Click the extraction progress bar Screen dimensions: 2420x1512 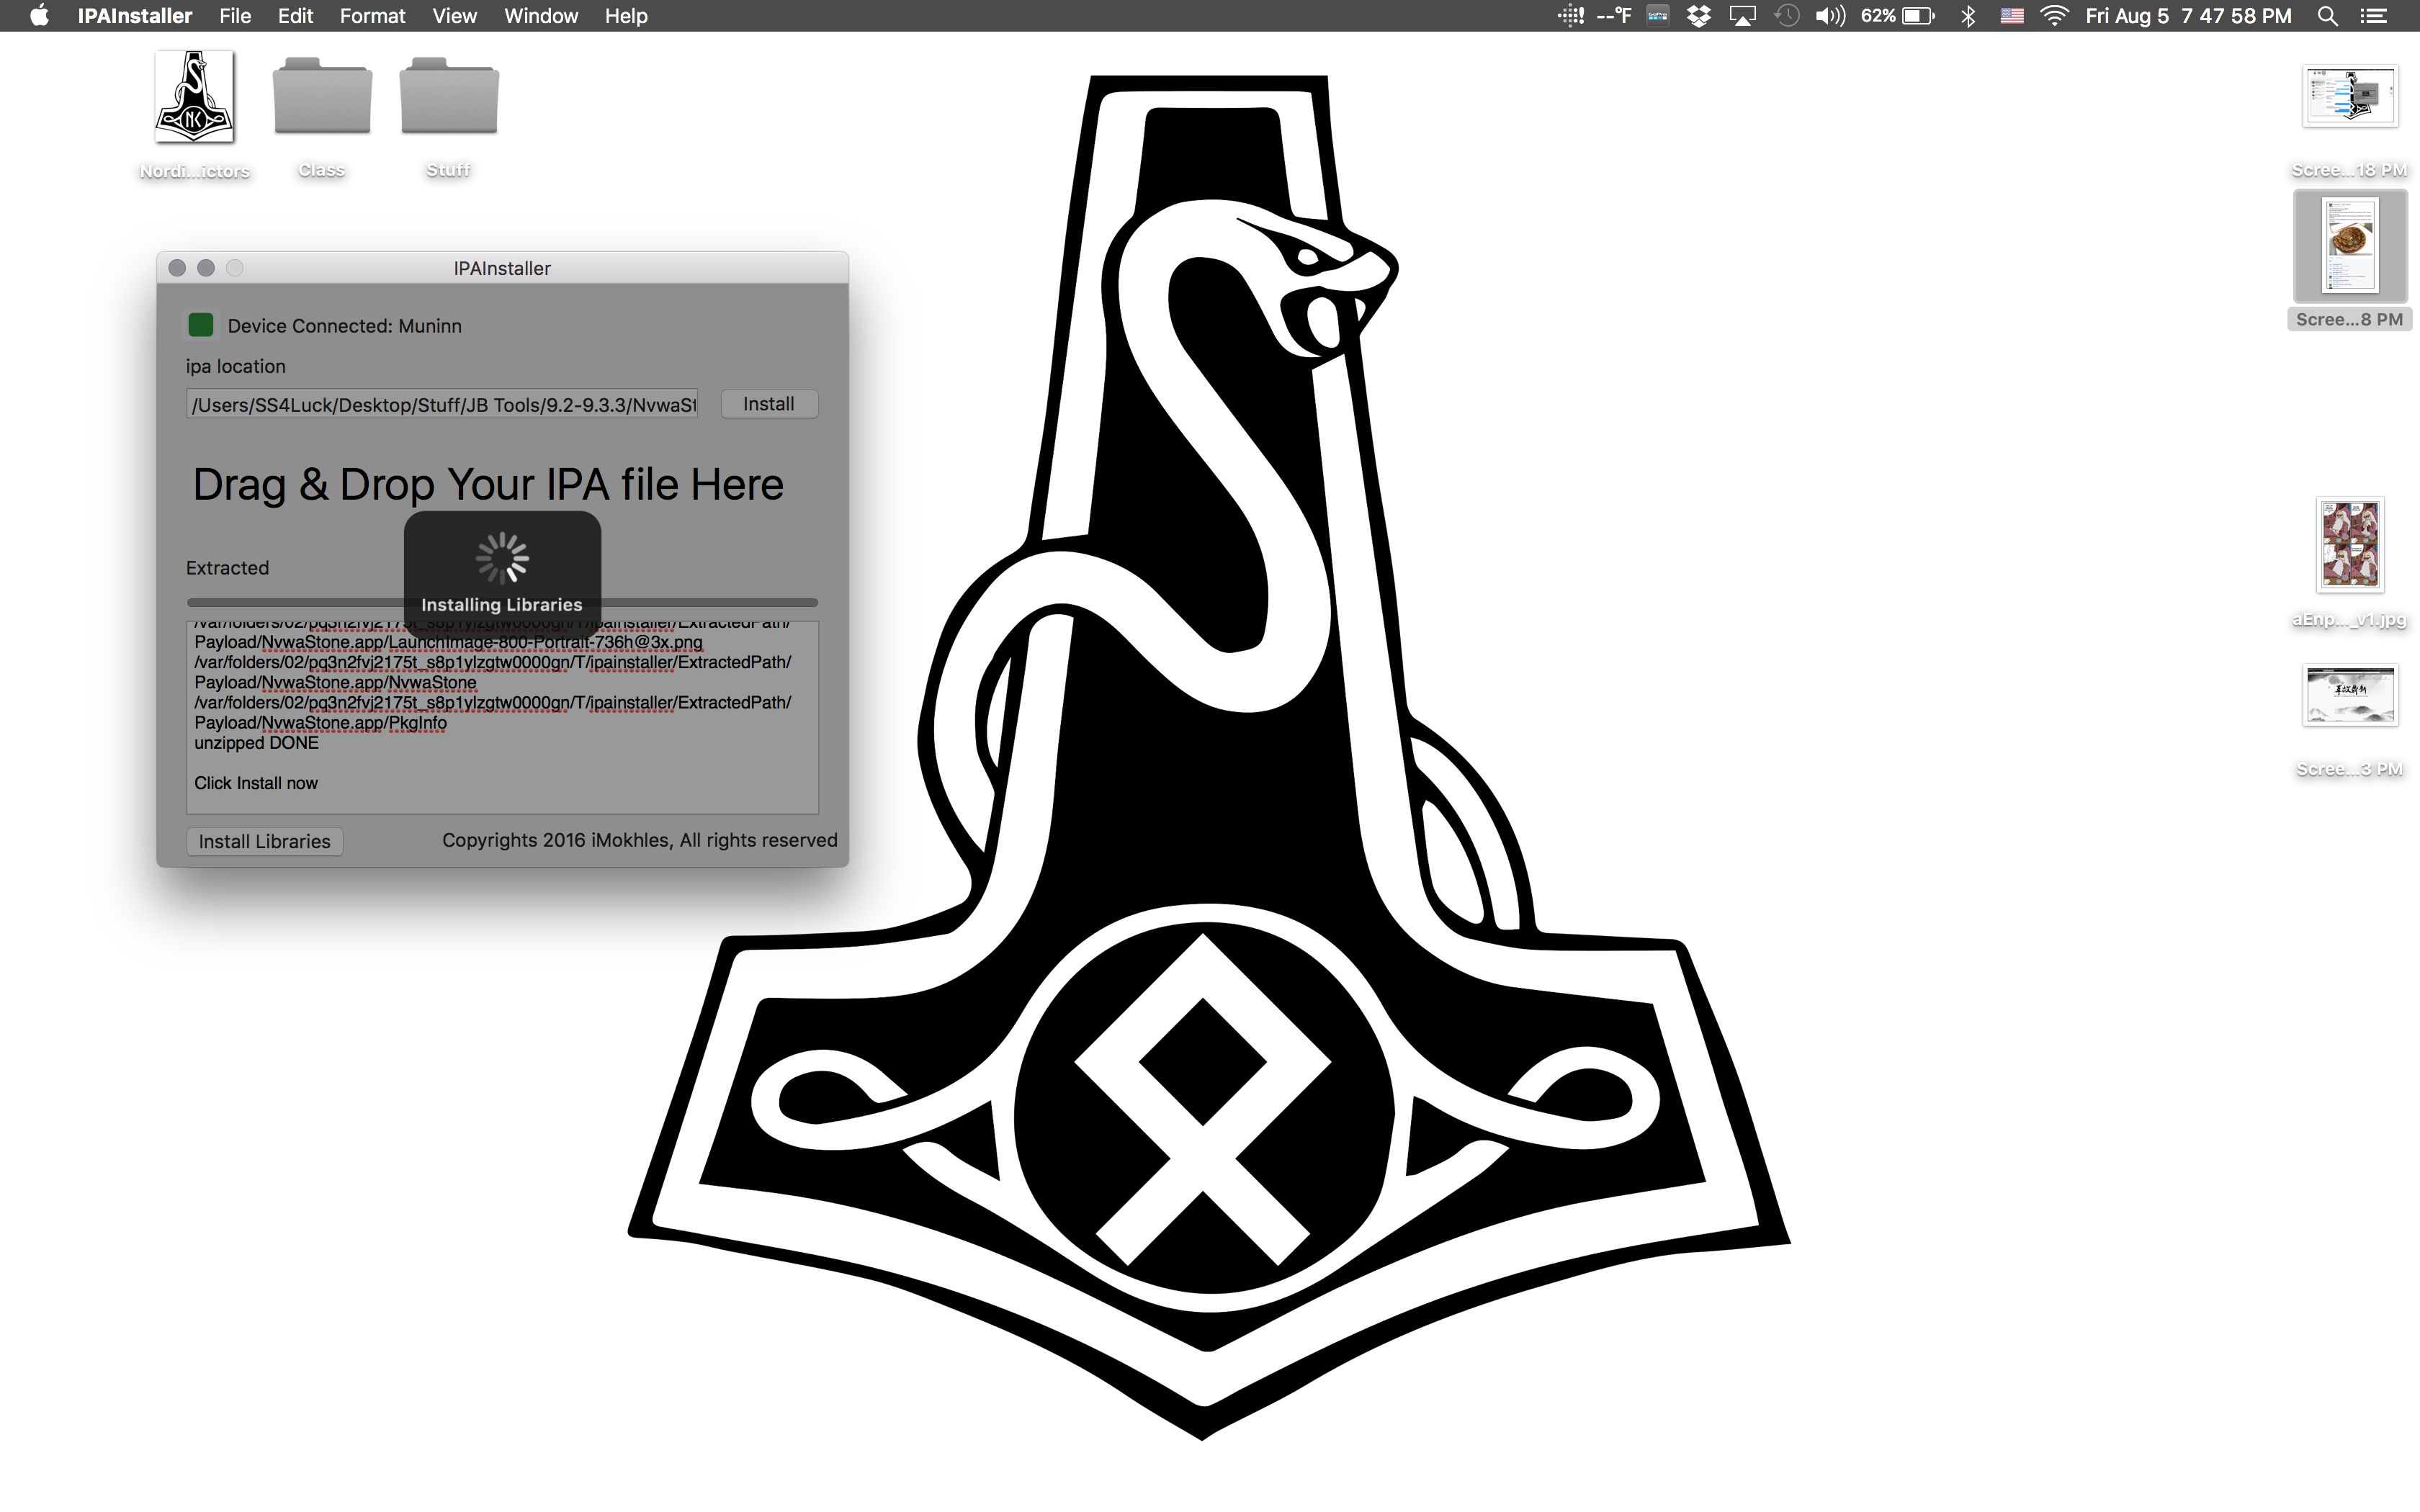[x=502, y=602]
